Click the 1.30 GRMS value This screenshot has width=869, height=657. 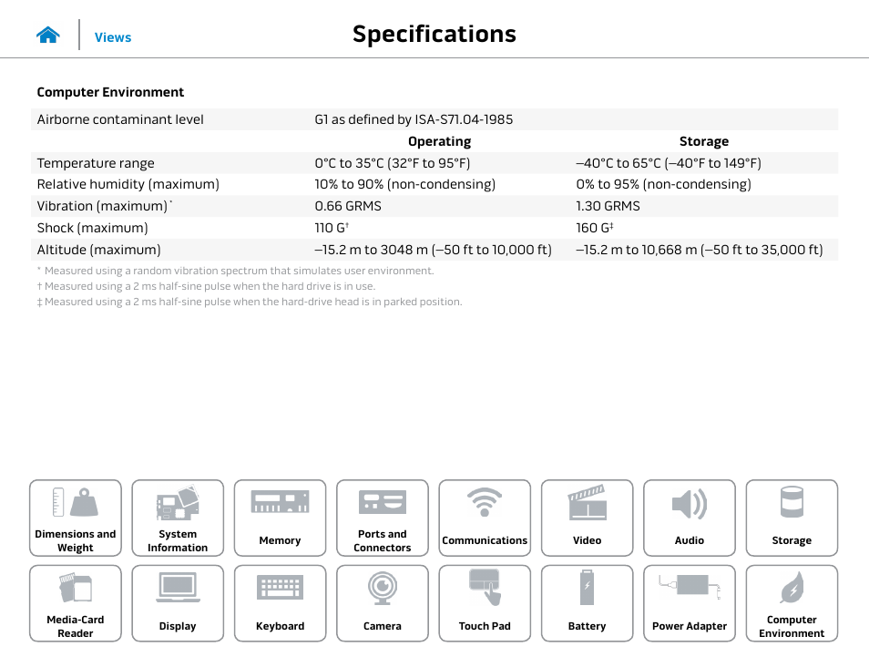pyautogui.click(x=608, y=206)
